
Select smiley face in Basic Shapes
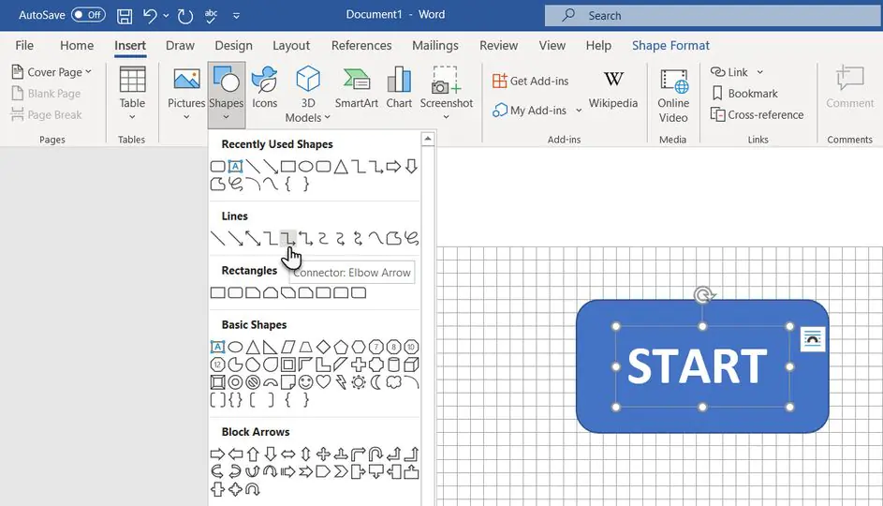tap(305, 381)
